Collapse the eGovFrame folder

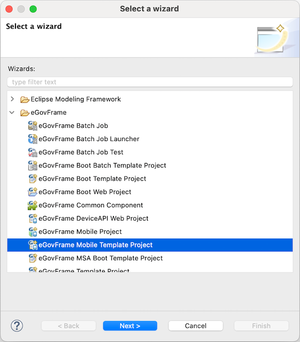coord(12,112)
